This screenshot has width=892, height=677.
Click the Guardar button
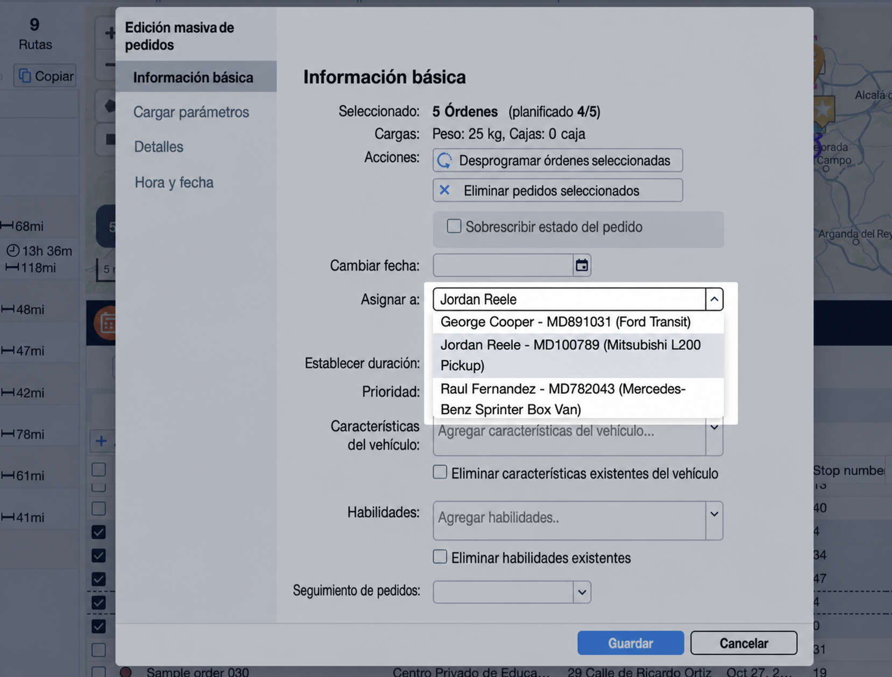point(631,643)
